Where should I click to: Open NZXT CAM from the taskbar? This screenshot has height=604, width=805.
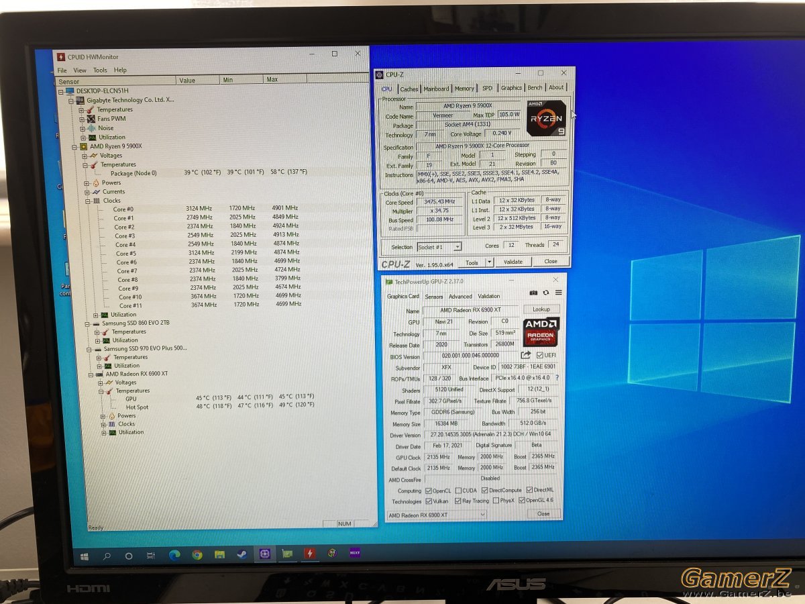pos(355,553)
